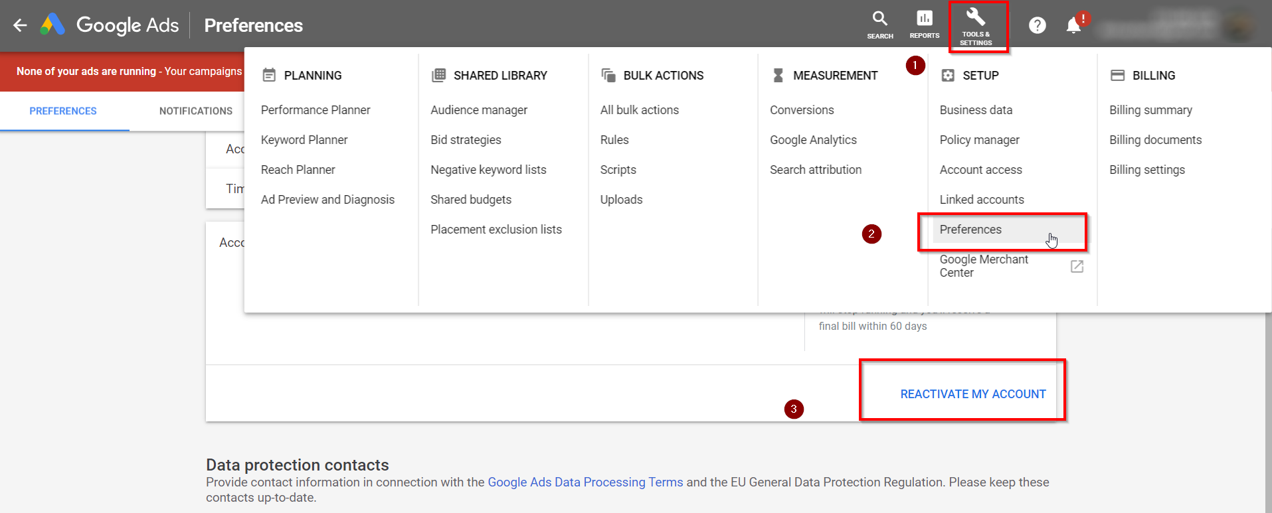Open Keyword Planner from Planning
Screen dimensions: 1272x513
click(304, 140)
